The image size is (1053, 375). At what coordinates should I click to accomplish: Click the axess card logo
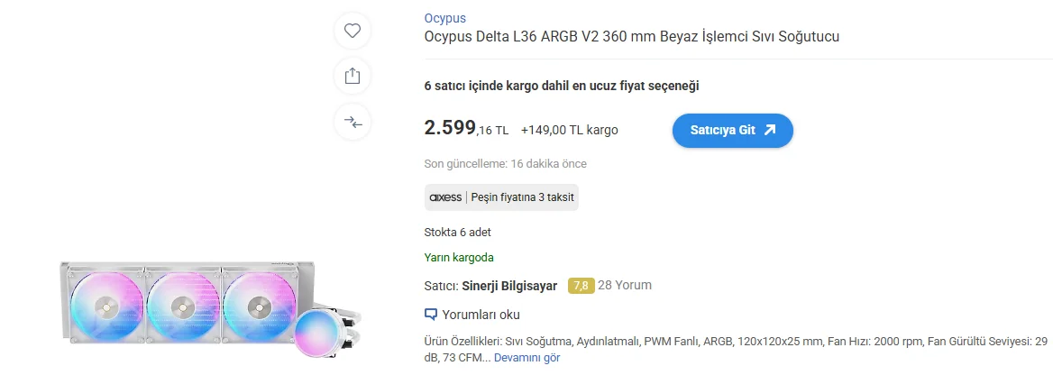point(446,197)
